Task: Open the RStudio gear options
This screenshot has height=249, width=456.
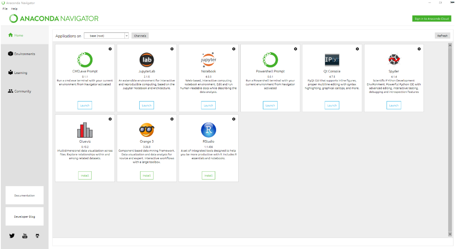Action: (234, 119)
